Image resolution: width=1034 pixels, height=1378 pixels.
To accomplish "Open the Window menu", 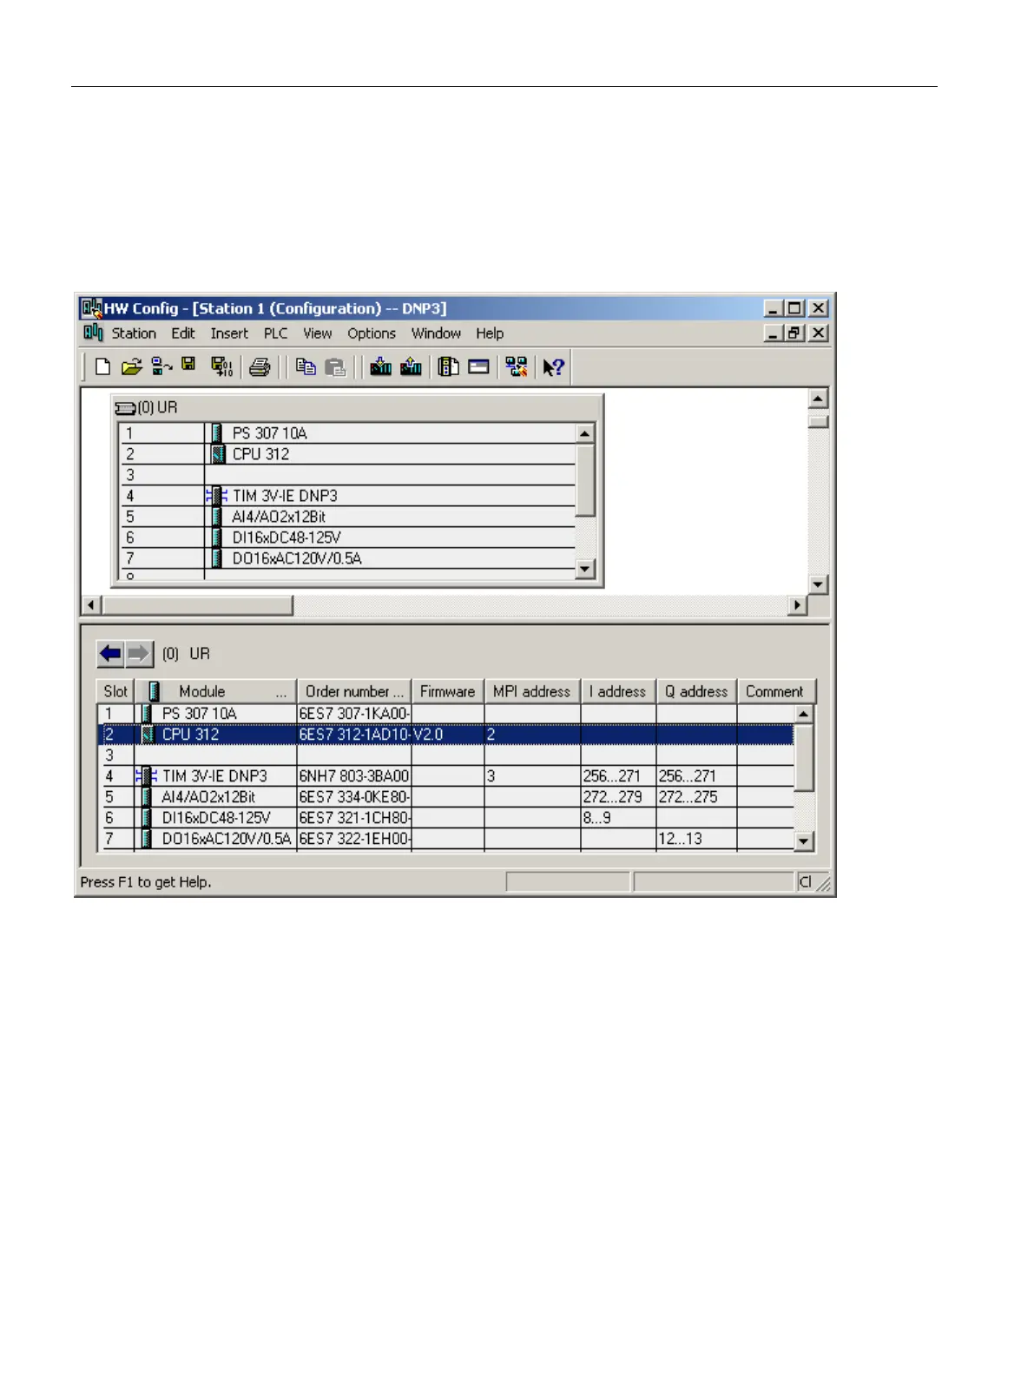I will pyautogui.click(x=436, y=333).
